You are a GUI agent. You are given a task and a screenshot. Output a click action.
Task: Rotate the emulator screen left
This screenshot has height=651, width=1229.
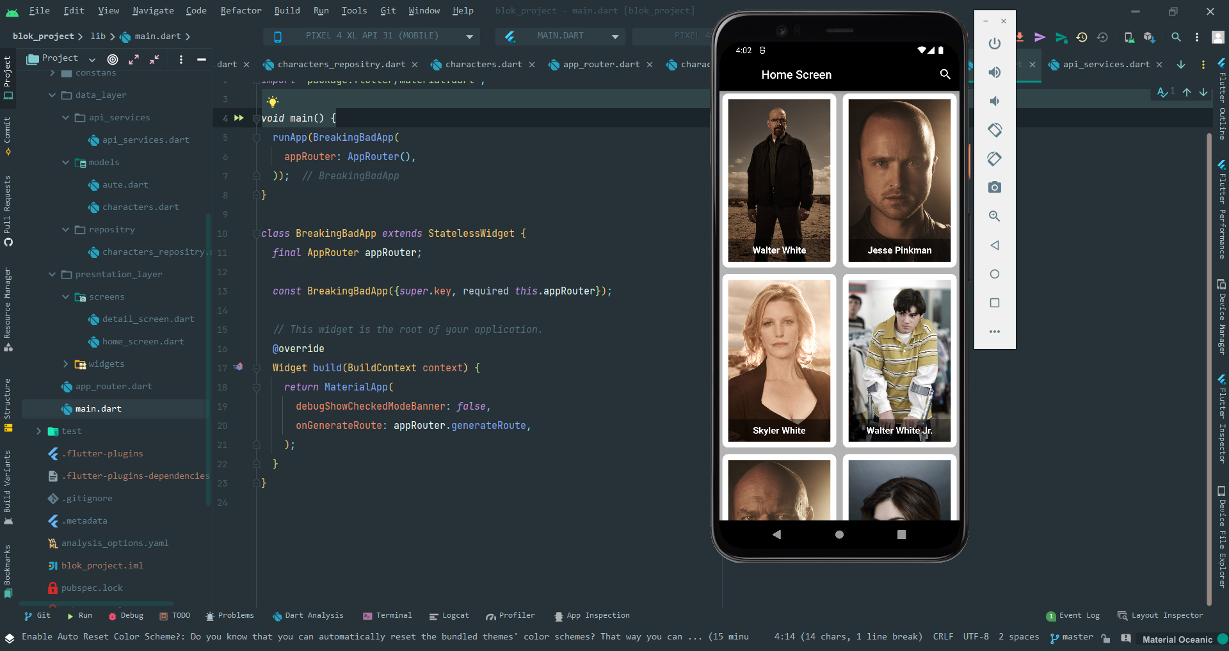994,130
